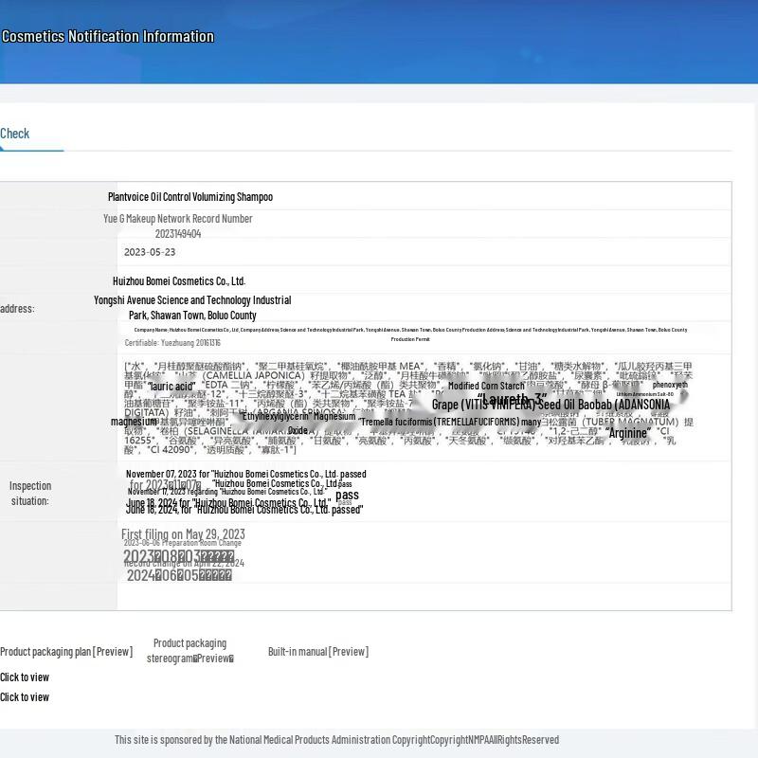Screen dimensions: 758x758
Task: Open Built-in manual preview link
Action: coord(318,652)
